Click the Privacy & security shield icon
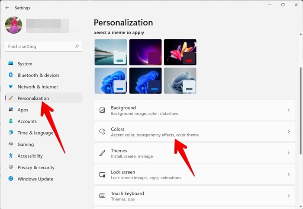 (11, 168)
